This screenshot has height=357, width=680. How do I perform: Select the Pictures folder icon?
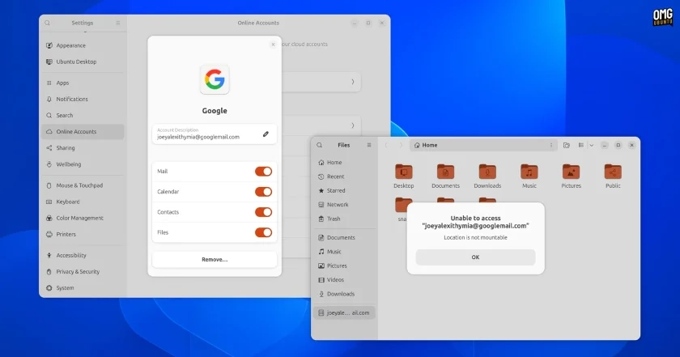coord(572,172)
